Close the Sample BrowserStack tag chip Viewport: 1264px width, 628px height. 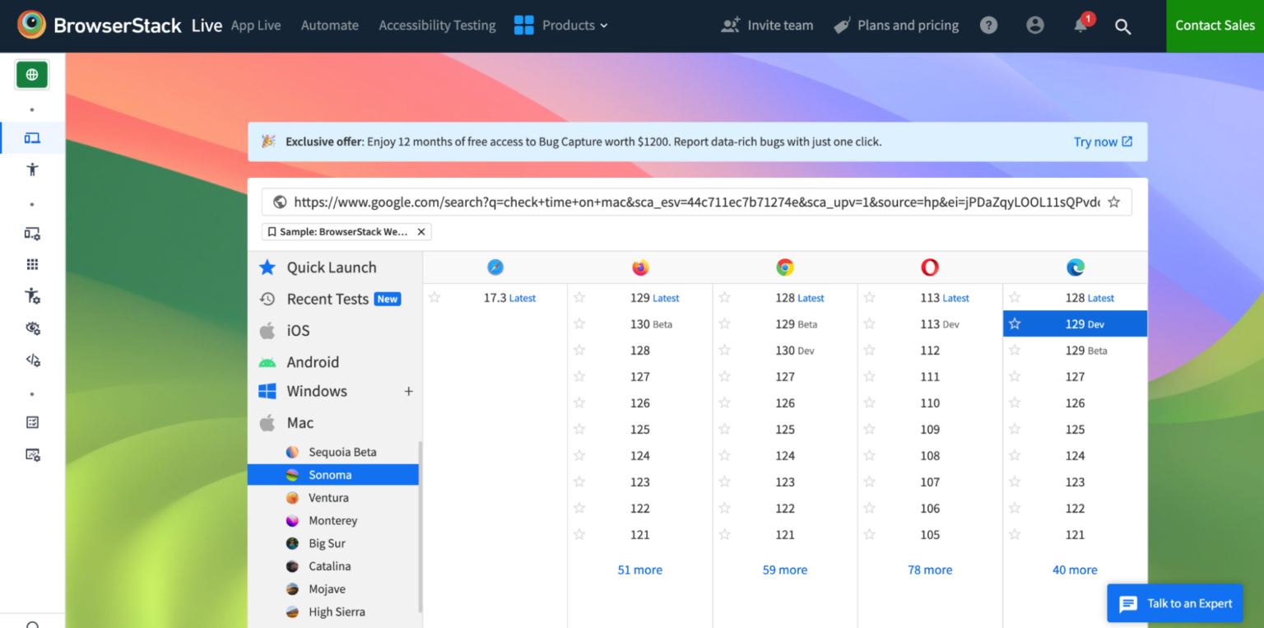click(421, 231)
